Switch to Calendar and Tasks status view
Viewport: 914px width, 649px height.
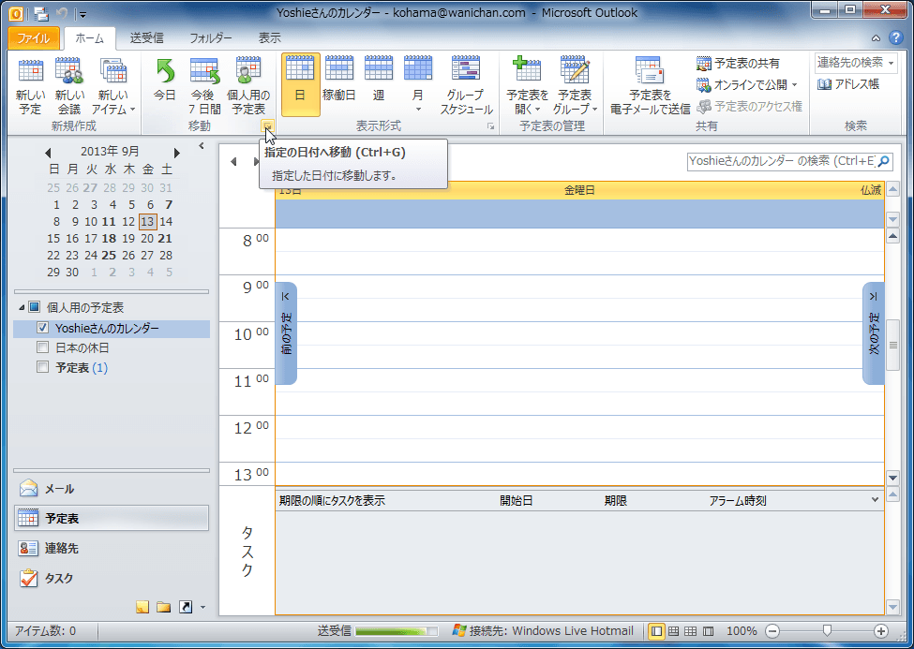pos(673,631)
